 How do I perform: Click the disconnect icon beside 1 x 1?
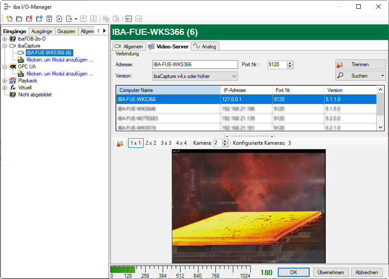[x=120, y=143]
